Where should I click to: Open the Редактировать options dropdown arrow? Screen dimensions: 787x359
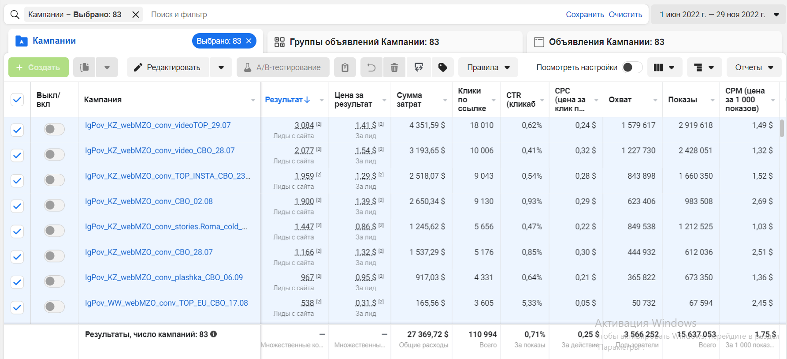pyautogui.click(x=221, y=67)
